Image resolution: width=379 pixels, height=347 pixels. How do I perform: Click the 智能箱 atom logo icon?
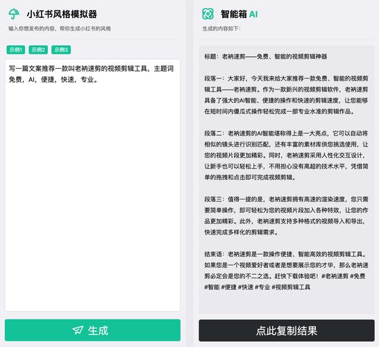tap(208, 14)
